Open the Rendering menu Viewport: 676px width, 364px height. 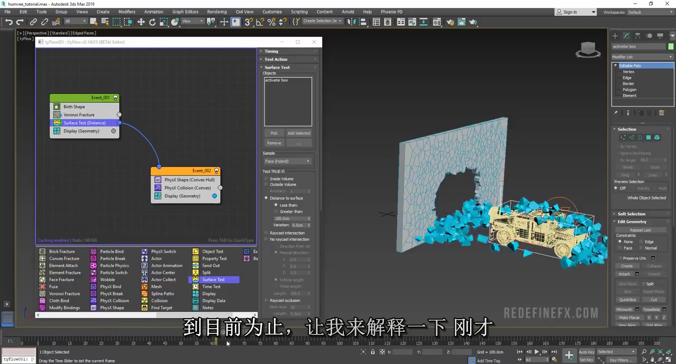coord(217,12)
